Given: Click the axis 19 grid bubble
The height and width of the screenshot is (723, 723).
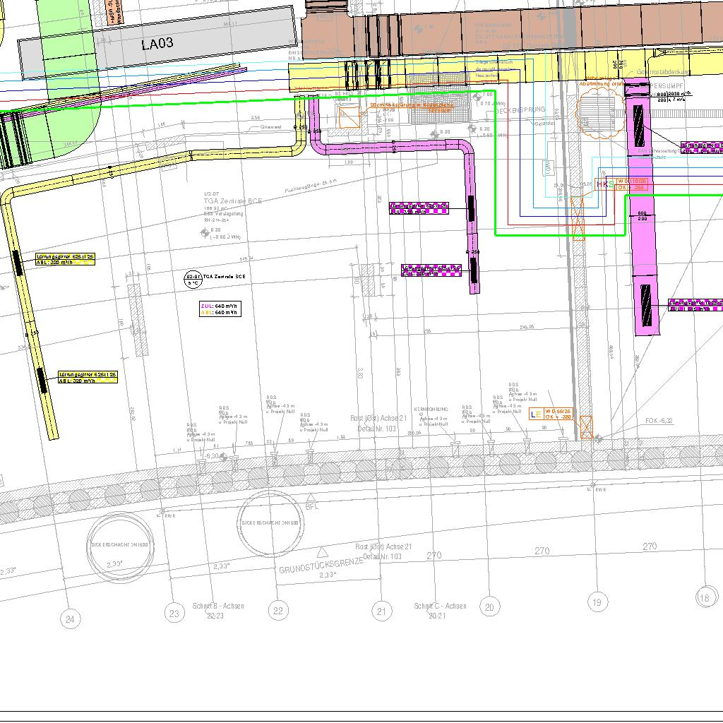Looking at the screenshot, I should point(597,602).
